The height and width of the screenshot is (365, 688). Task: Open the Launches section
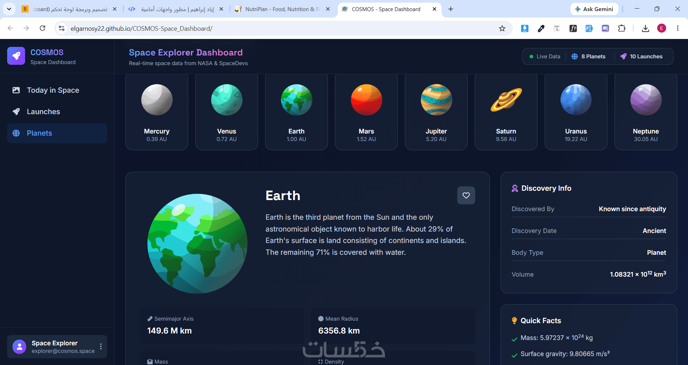click(x=57, y=112)
